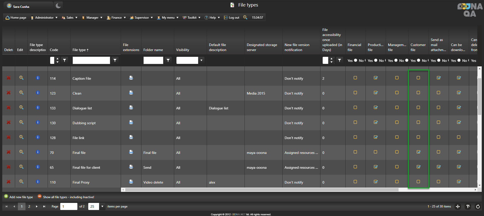Expand the Visibility filter dropdown

point(201,60)
